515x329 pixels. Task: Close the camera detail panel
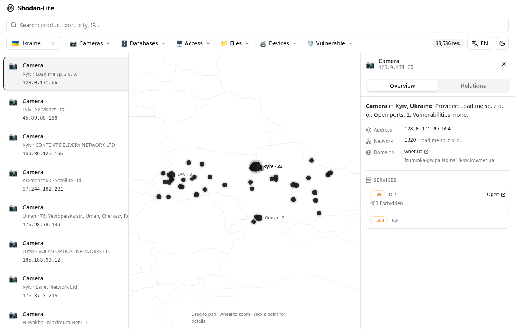(504, 64)
